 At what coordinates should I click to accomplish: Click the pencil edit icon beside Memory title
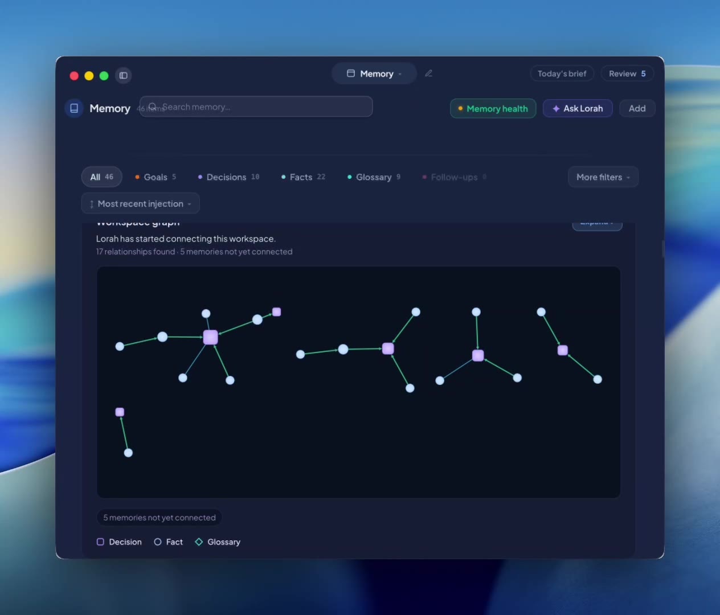pos(428,73)
